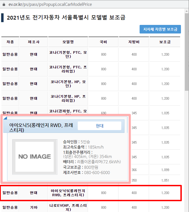
Task: Click 800 국비 in the 니로EV row
Action: (x=104, y=208)
